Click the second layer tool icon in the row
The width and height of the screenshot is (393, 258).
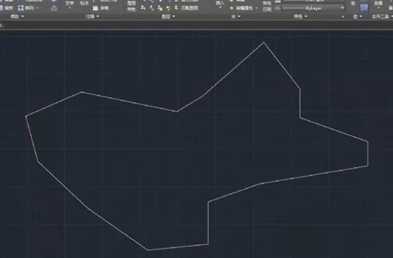point(151,8)
